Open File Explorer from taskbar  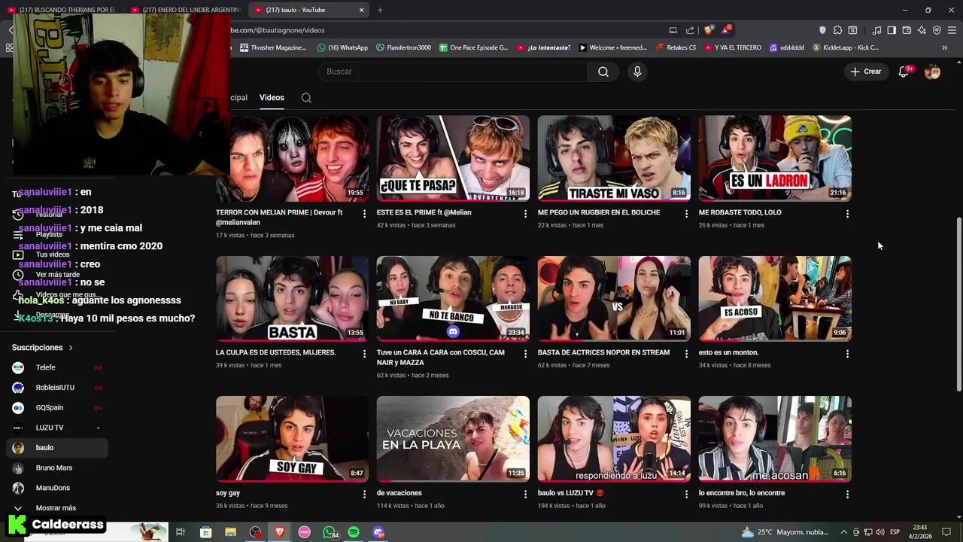(x=230, y=532)
